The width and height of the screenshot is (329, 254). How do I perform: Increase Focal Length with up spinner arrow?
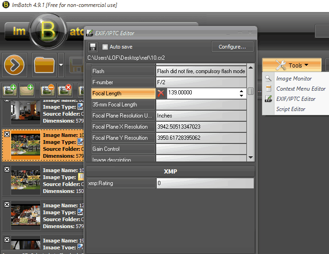(241, 91)
